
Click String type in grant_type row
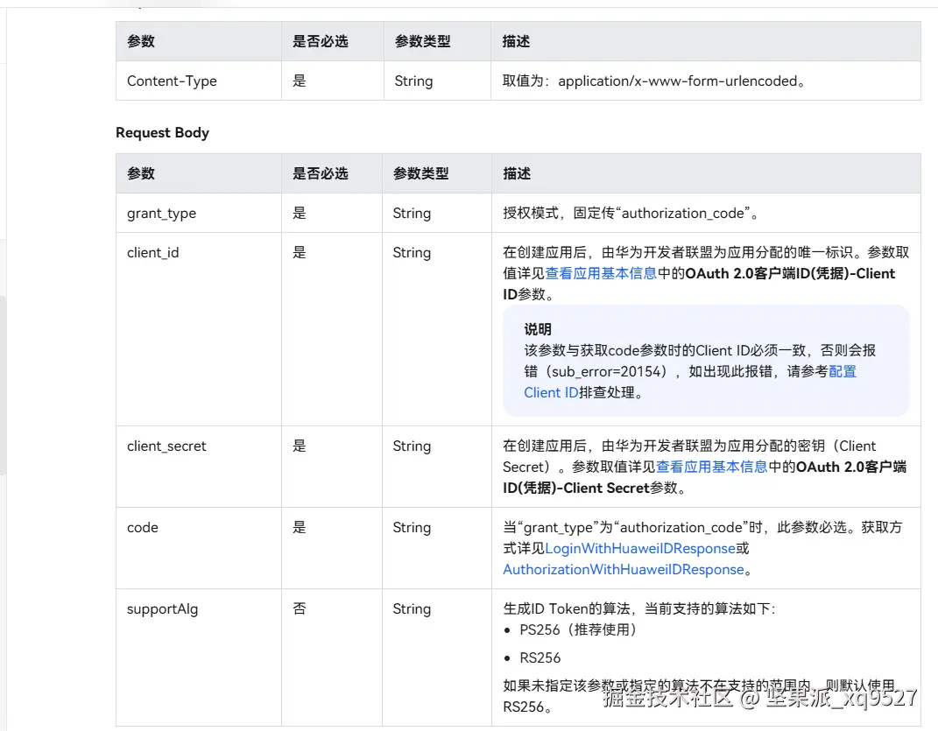point(412,214)
